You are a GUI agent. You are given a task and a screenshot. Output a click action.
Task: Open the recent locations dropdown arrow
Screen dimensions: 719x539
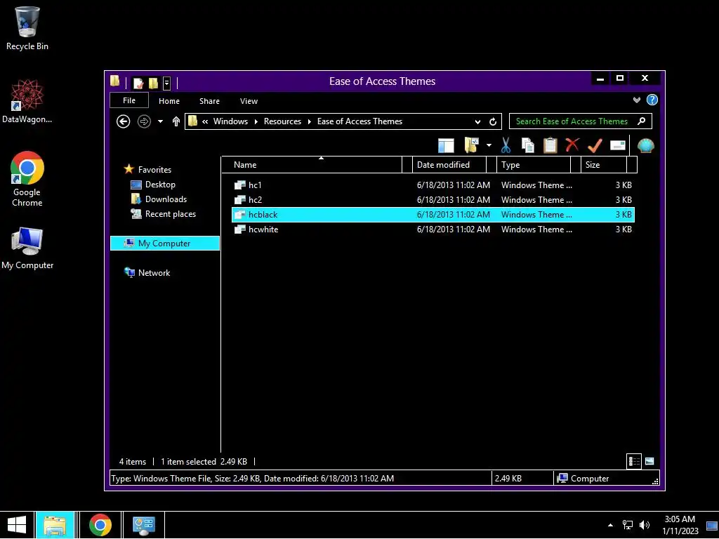160,121
